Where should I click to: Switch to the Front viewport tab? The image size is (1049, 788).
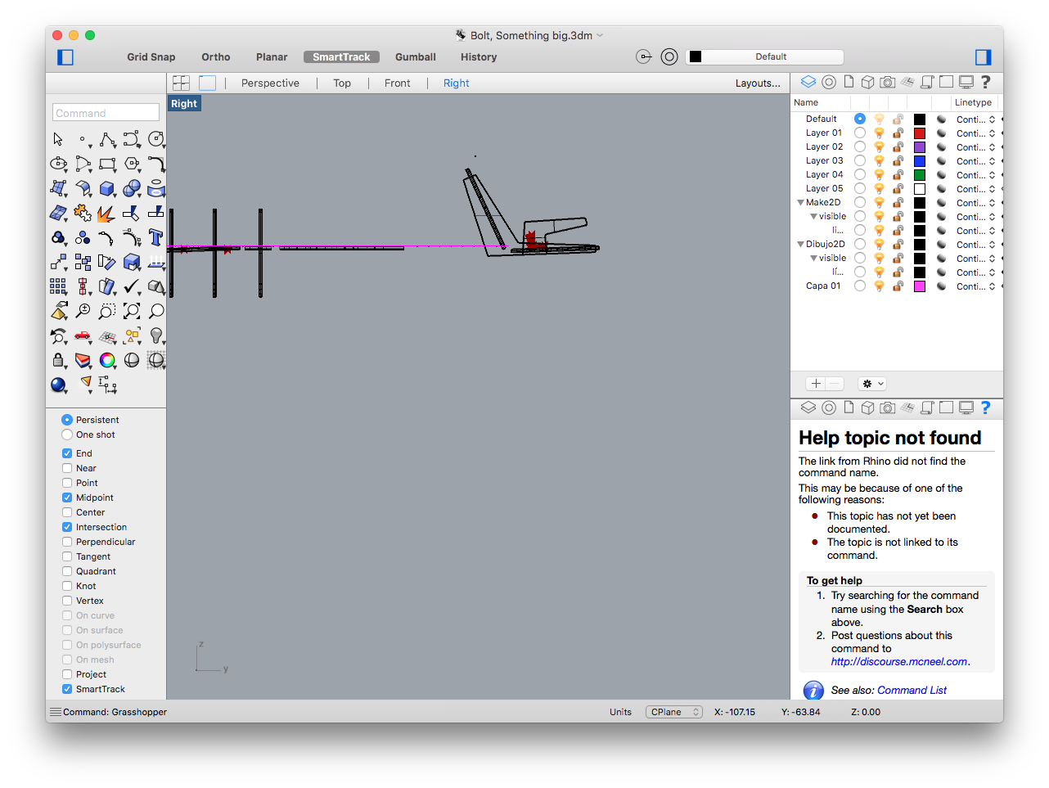click(398, 83)
